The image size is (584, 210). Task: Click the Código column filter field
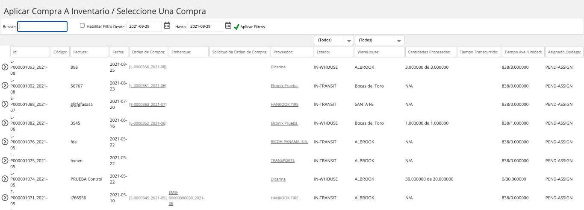pos(60,52)
